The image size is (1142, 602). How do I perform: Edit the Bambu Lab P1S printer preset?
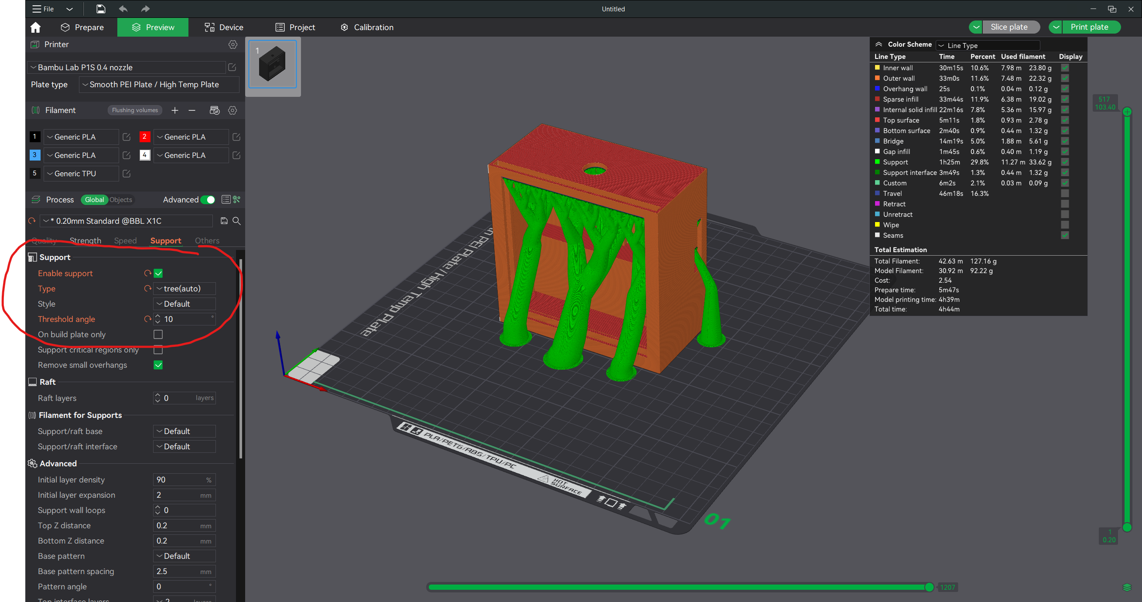(x=232, y=67)
